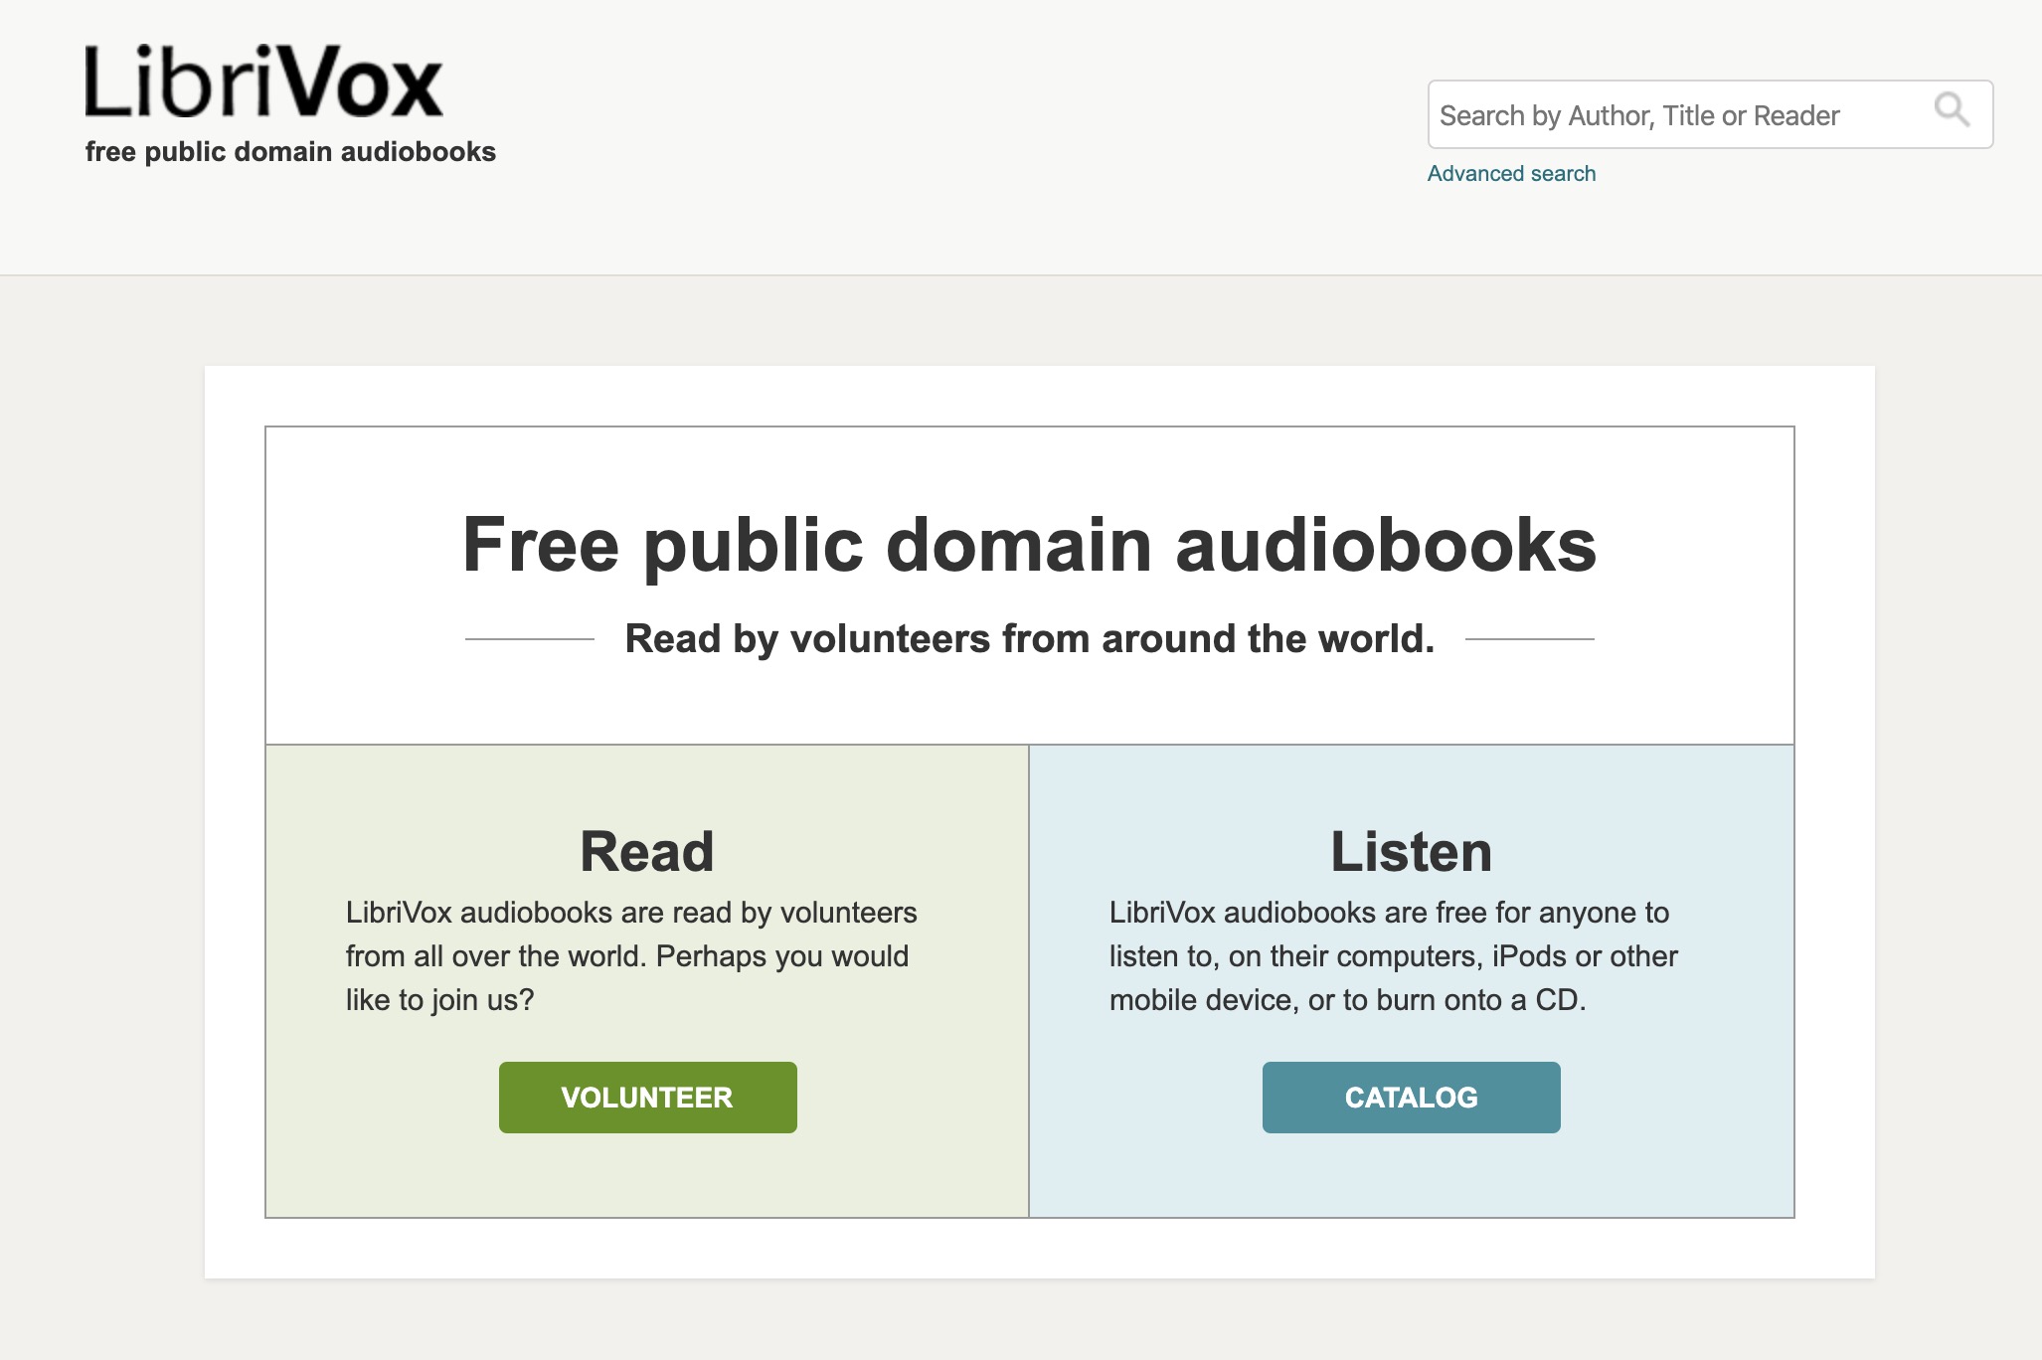The image size is (2042, 1360).
Task: Click the text line 'like to join us?'
Action: (x=439, y=999)
